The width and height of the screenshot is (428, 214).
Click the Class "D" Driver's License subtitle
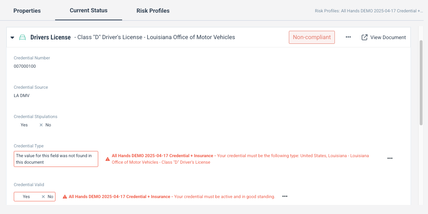(x=154, y=37)
